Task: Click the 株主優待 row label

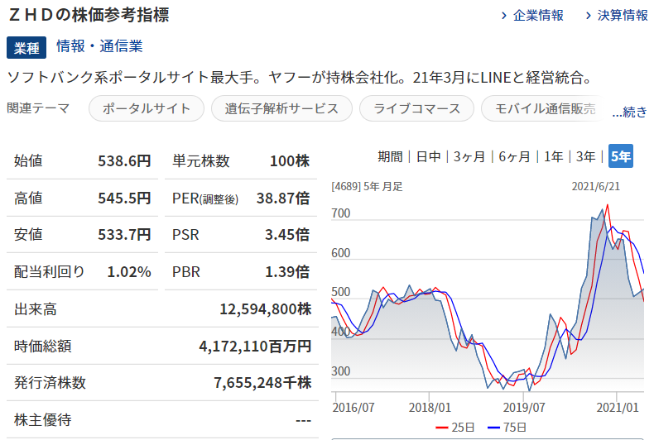Action: [x=42, y=419]
